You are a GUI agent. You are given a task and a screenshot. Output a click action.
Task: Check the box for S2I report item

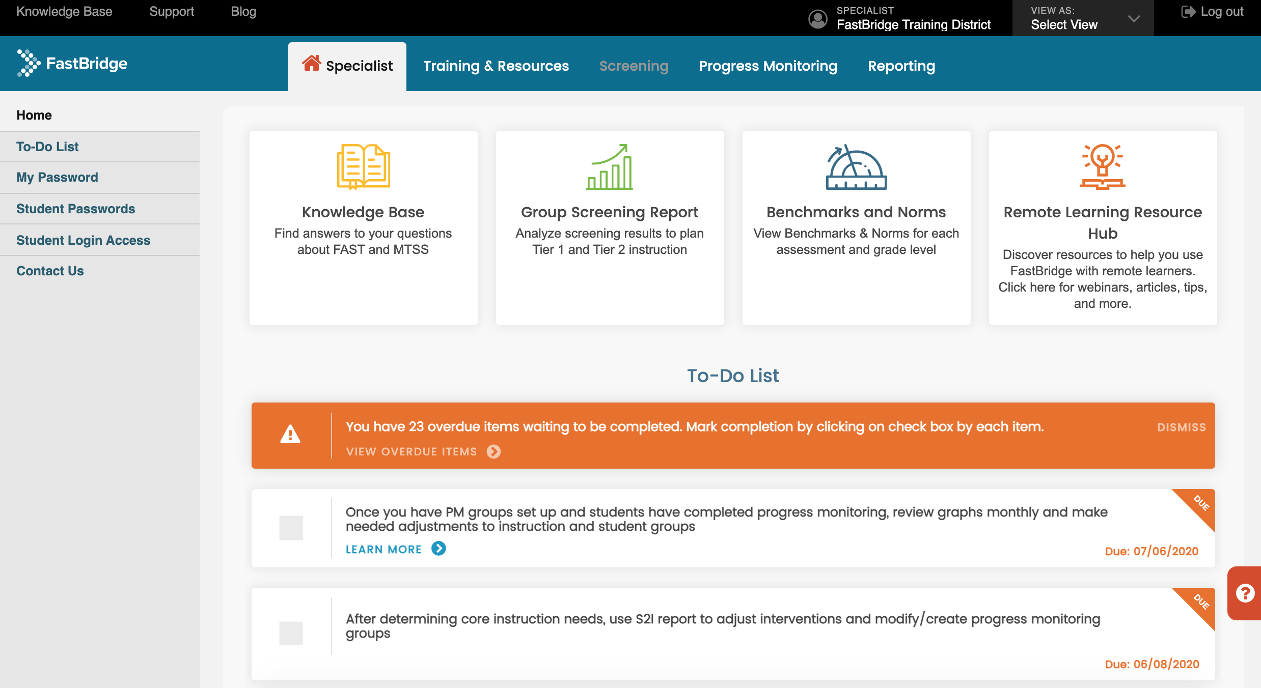pos(291,633)
